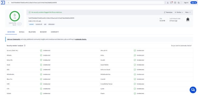Click the Antiy-AVL check icon
198x95 pixels.
(x=41, y=60)
